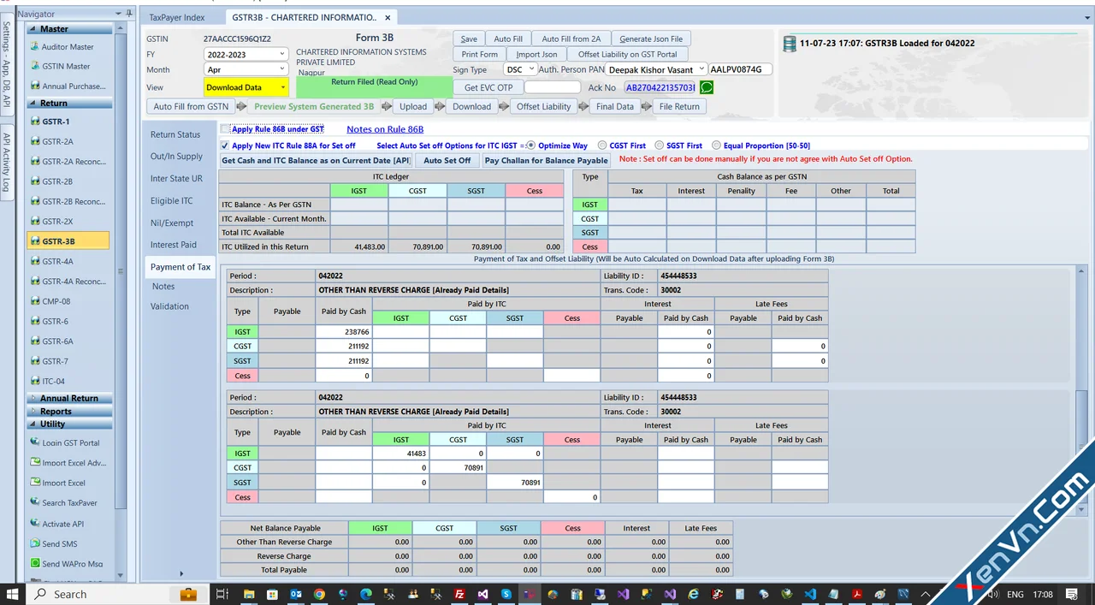
Task: Open GSTR-2B Reconciliation item
Action: coord(68,202)
